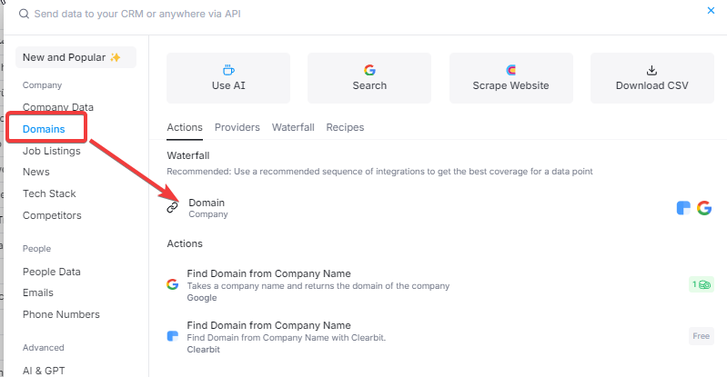Viewport: 727px width, 377px height.
Task: Click the Google icon on the Search card
Action: pyautogui.click(x=369, y=70)
